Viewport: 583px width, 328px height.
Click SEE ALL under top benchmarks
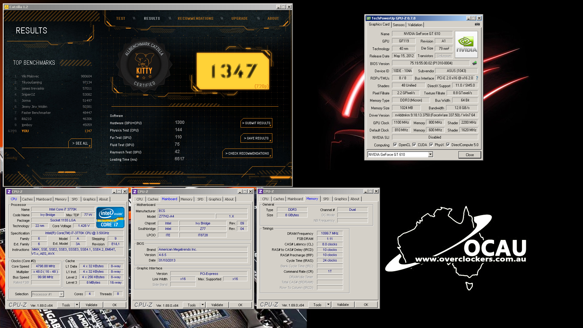80,143
